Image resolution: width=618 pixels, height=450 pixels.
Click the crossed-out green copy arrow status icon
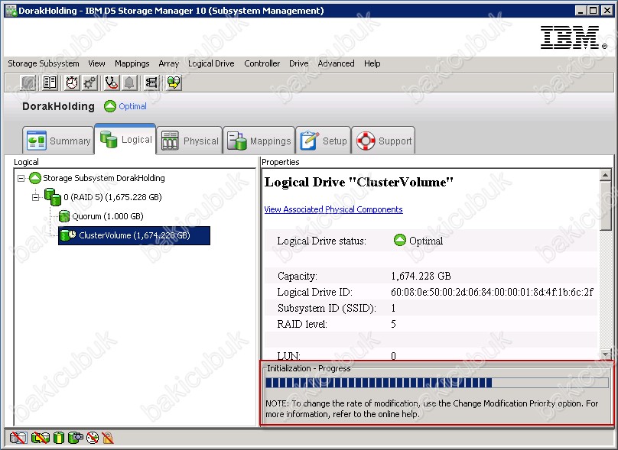[x=41, y=438]
